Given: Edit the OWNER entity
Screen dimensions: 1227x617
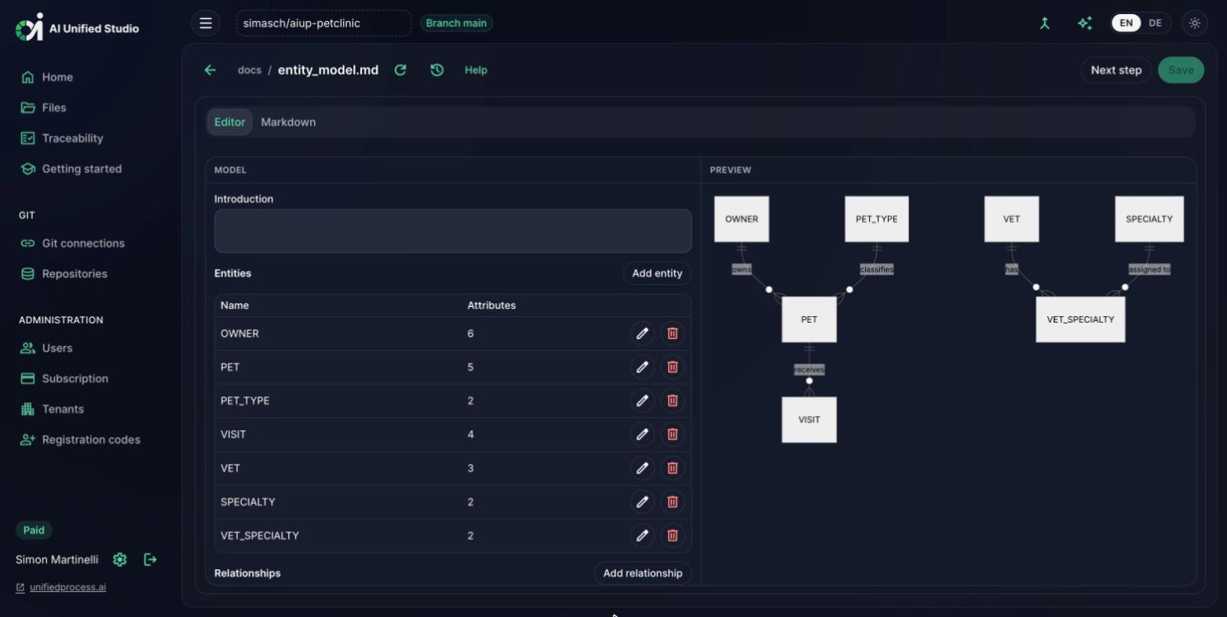Looking at the screenshot, I should coord(642,334).
